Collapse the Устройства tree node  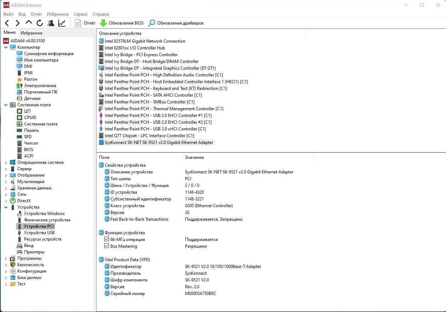coord(6,207)
